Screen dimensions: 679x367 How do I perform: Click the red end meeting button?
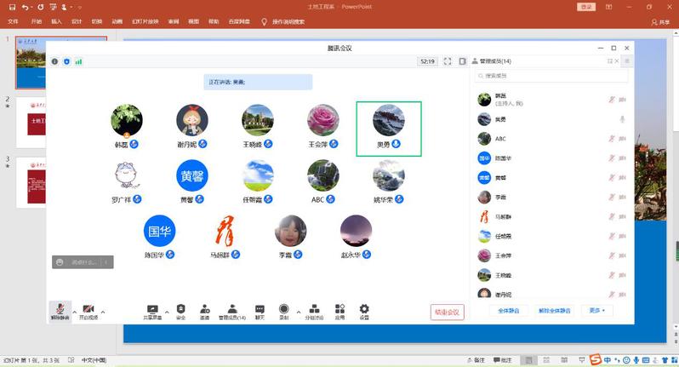coord(448,312)
